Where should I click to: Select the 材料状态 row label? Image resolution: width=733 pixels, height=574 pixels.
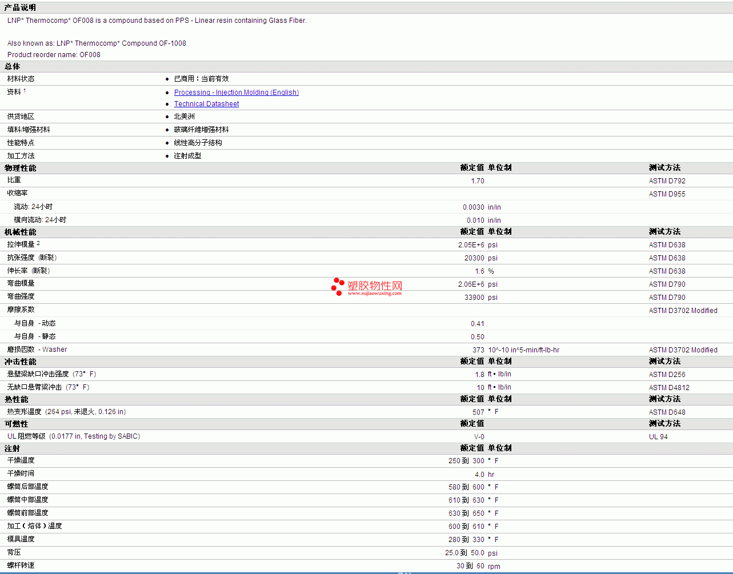pyautogui.click(x=21, y=79)
